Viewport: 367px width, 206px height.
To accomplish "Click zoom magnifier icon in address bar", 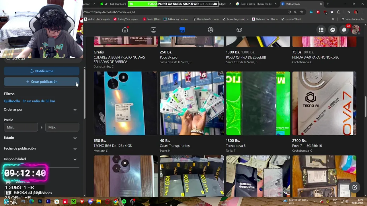I will pyautogui.click(x=295, y=12).
